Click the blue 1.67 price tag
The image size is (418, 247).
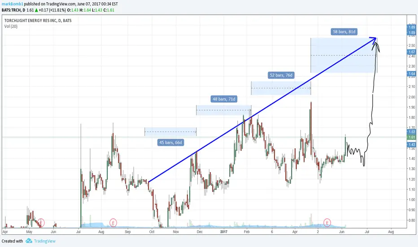412,52
